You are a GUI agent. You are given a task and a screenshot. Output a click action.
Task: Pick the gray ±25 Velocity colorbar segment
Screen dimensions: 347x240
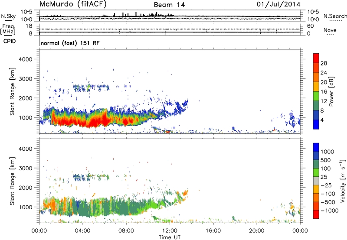coord(316,181)
